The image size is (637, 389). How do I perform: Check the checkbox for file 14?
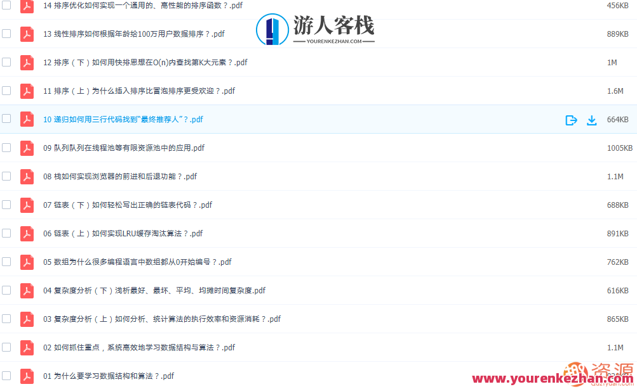click(6, 6)
